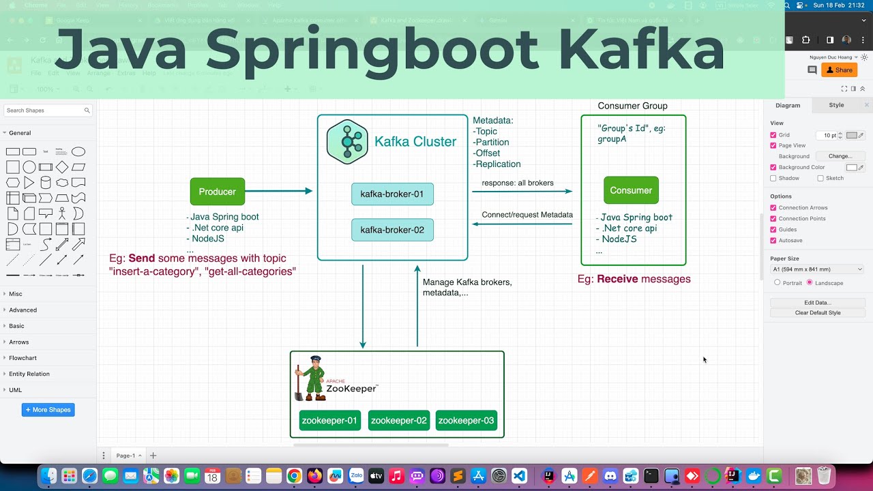873x491 pixels.
Task: Select the cloud shape in General palette
Action: [x=62, y=183]
